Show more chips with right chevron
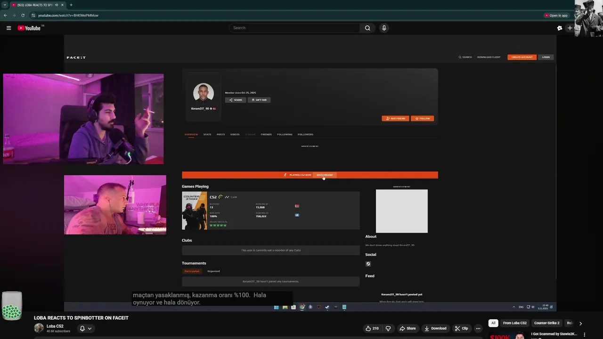This screenshot has width=603, height=339. [x=580, y=323]
